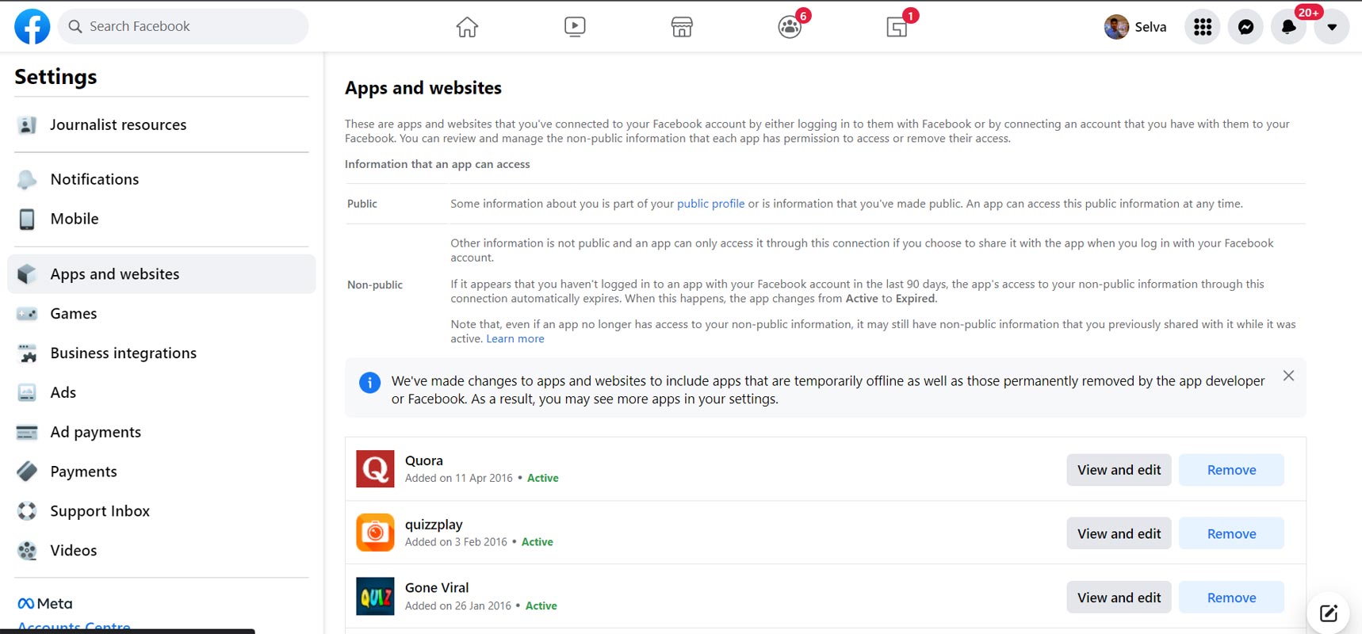Click the Facebook logo
This screenshot has height=634, width=1362.
coord(33,26)
